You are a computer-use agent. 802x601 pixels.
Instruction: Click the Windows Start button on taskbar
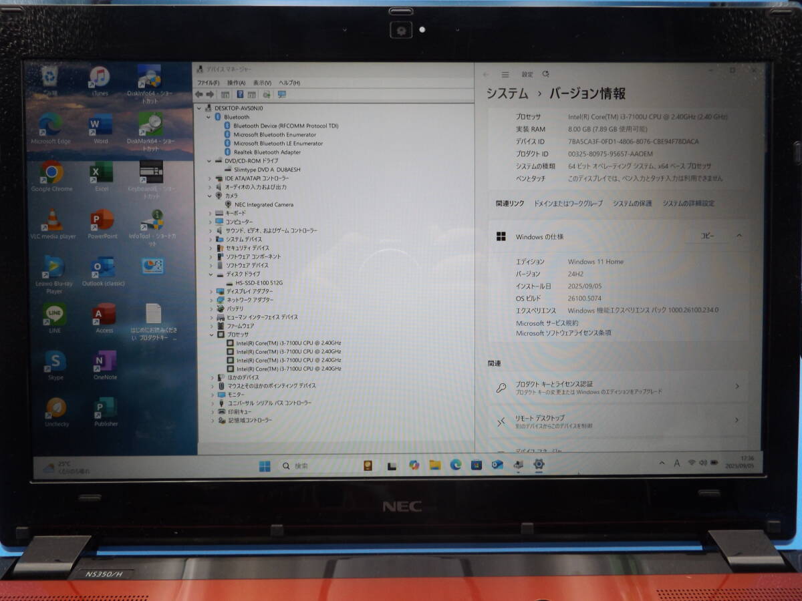click(265, 466)
